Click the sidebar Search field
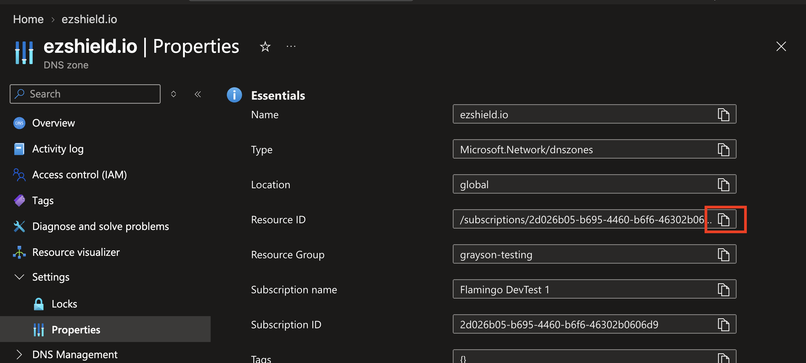 tap(85, 94)
